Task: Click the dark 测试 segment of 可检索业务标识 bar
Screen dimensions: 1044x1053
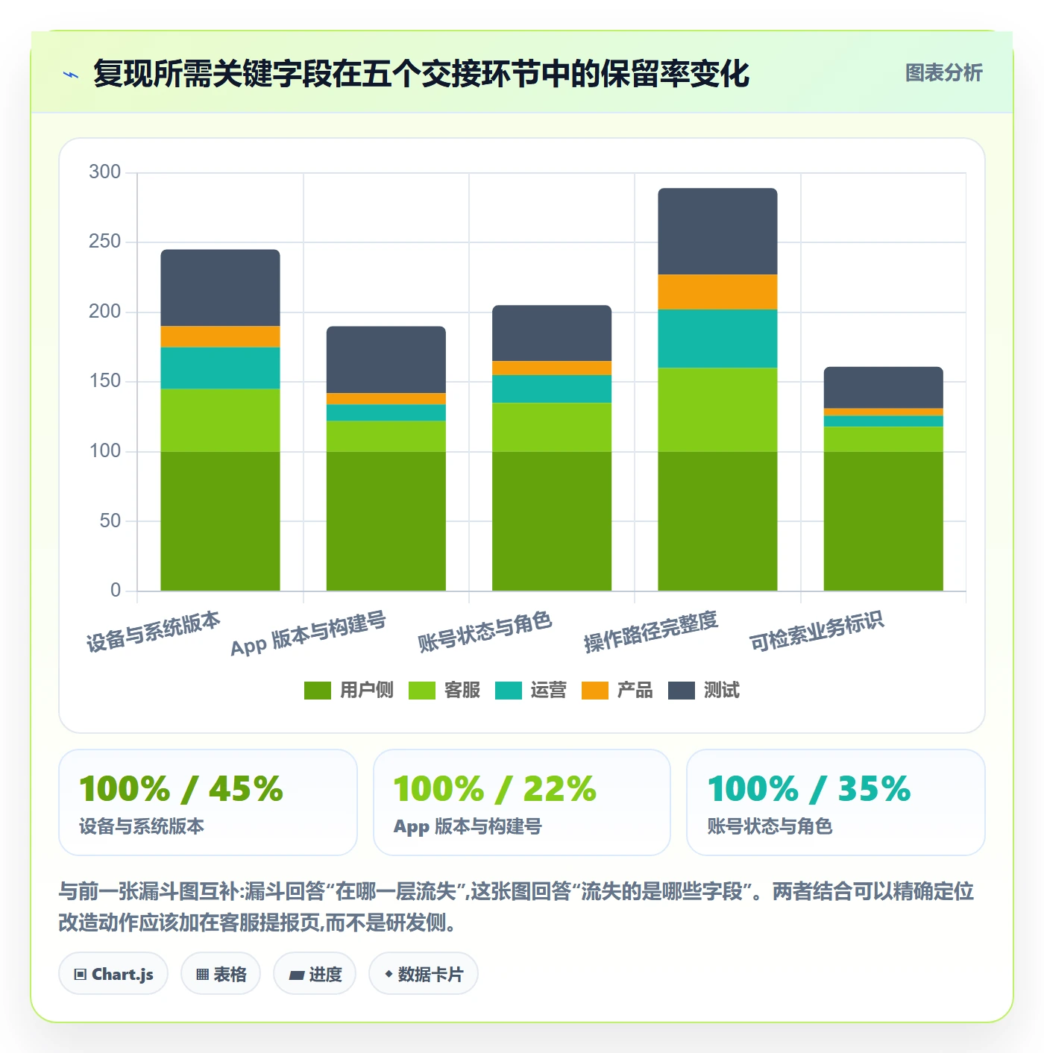Action: tap(884, 387)
